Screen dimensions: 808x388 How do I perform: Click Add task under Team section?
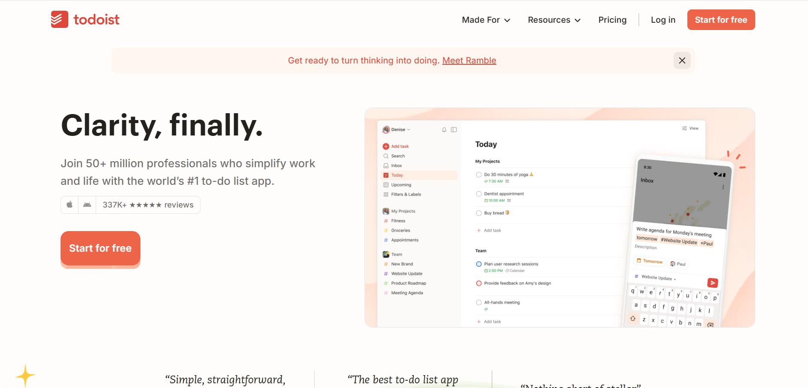pyautogui.click(x=489, y=322)
